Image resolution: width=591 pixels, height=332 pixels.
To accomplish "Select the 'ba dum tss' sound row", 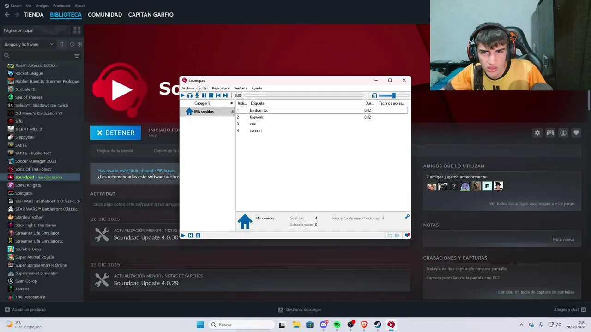I will pos(322,110).
